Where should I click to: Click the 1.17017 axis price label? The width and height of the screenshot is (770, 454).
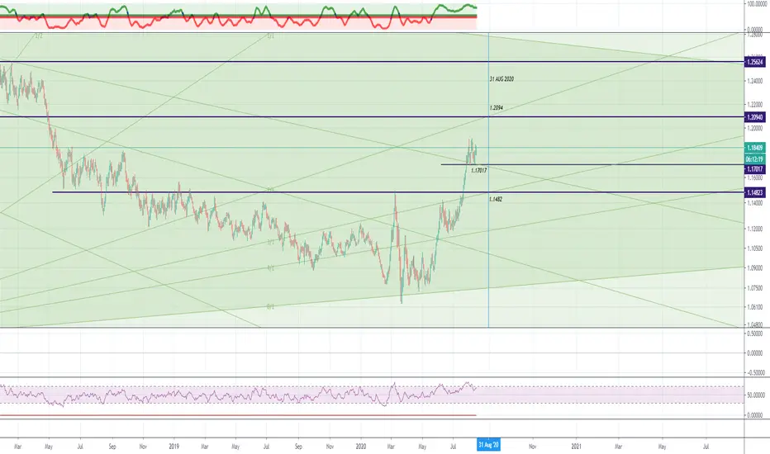coord(755,169)
